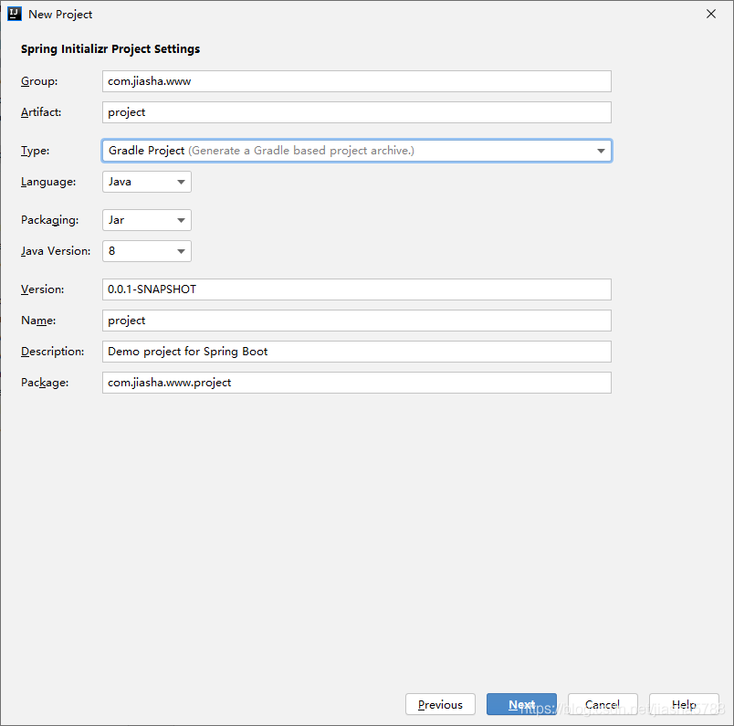Close the New Project dialog

tap(711, 14)
